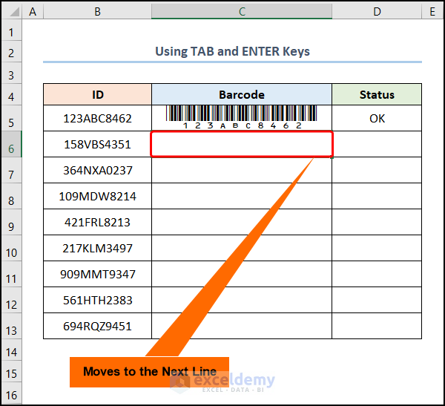Click the 'Barcode' header cell
The height and width of the screenshot is (406, 445).
tap(242, 94)
